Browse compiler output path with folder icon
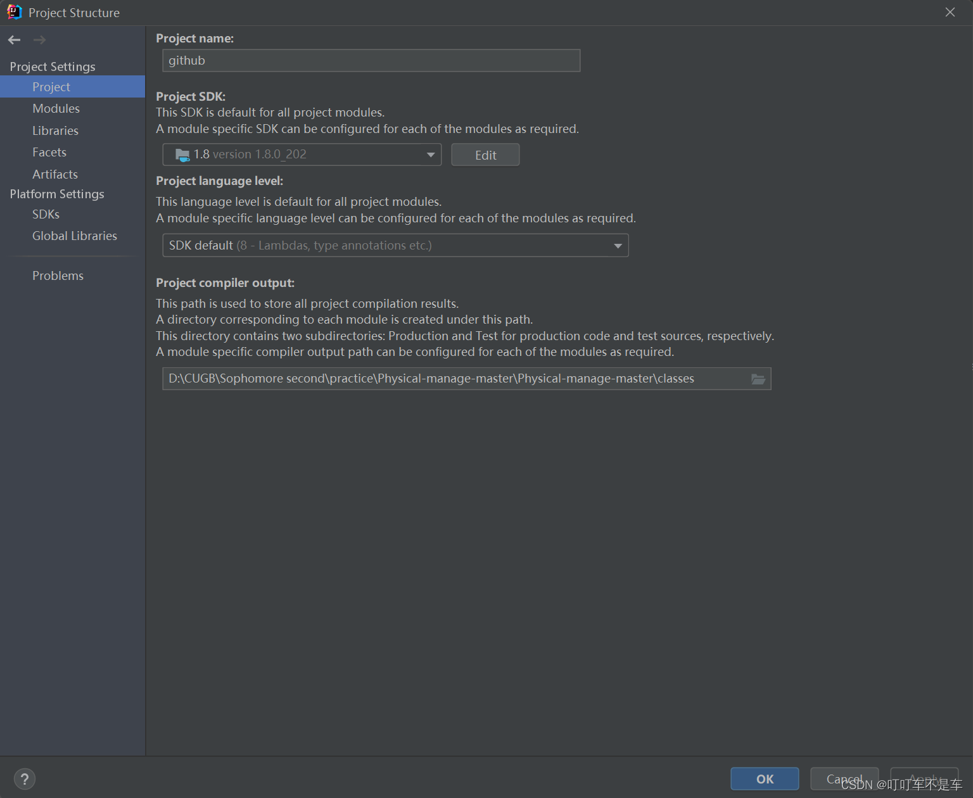The width and height of the screenshot is (973, 798). (x=758, y=378)
